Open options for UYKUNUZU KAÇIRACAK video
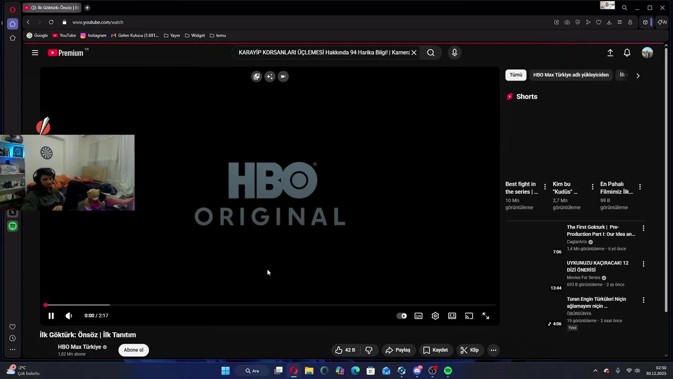673x379 pixels. coord(643,264)
